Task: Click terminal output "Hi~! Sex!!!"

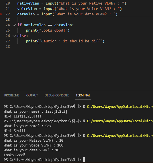Action: [x=14, y=131]
